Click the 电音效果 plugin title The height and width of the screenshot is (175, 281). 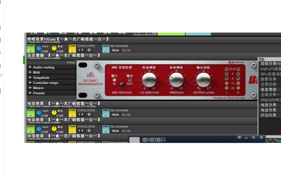[x=63, y=103]
